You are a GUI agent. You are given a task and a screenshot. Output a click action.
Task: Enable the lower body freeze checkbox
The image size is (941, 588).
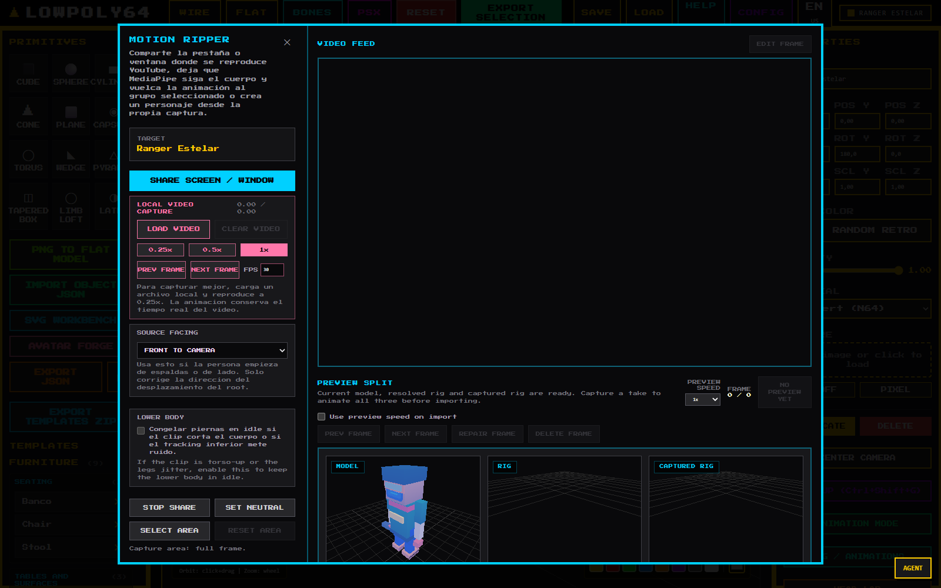pos(141,430)
